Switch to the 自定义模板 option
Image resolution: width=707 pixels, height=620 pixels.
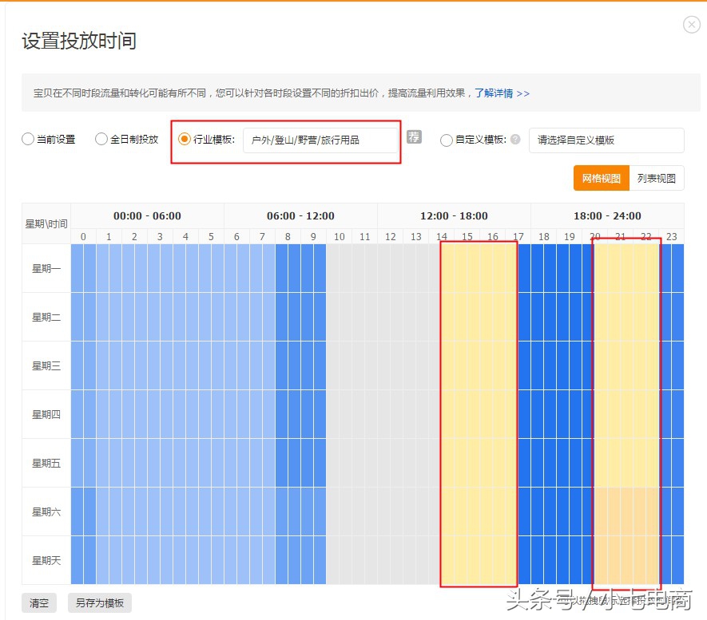click(x=446, y=140)
